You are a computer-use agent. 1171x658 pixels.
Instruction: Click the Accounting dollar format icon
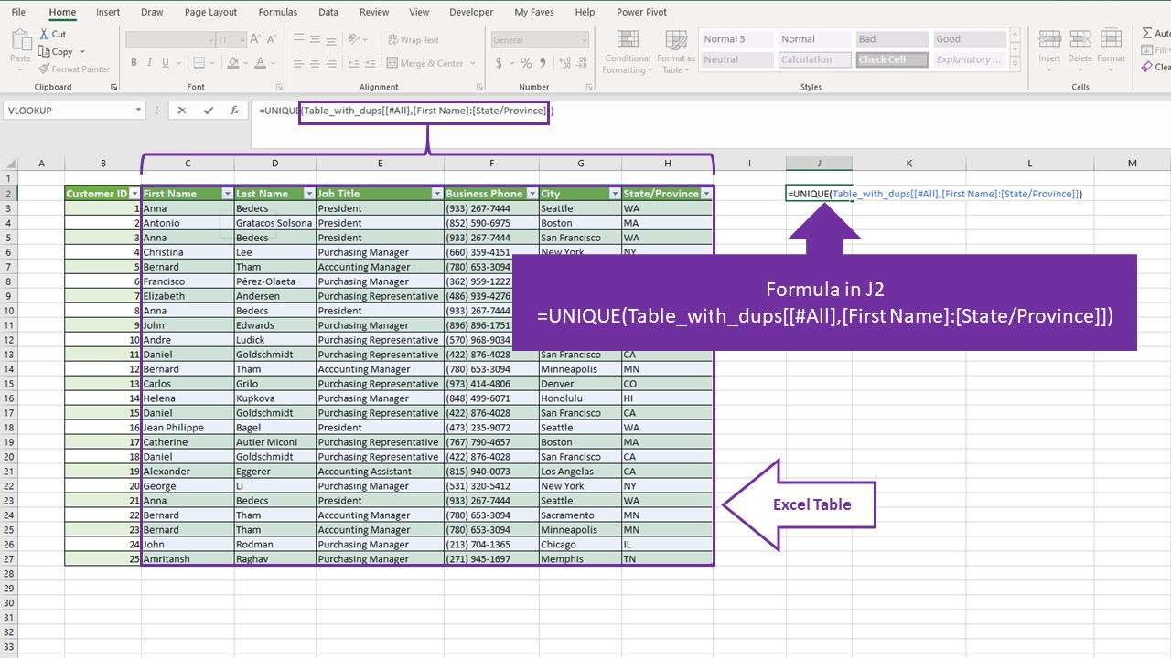[x=499, y=63]
